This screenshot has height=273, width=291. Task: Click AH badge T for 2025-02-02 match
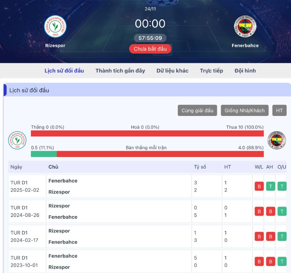tap(271, 186)
